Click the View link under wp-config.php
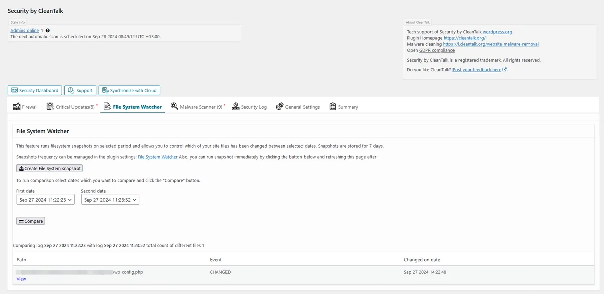Image resolution: width=604 pixels, height=294 pixels. tap(21, 279)
